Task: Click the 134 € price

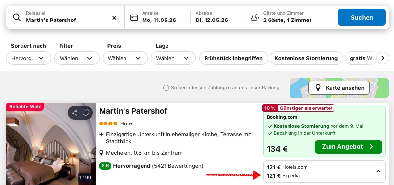Action: (277, 149)
